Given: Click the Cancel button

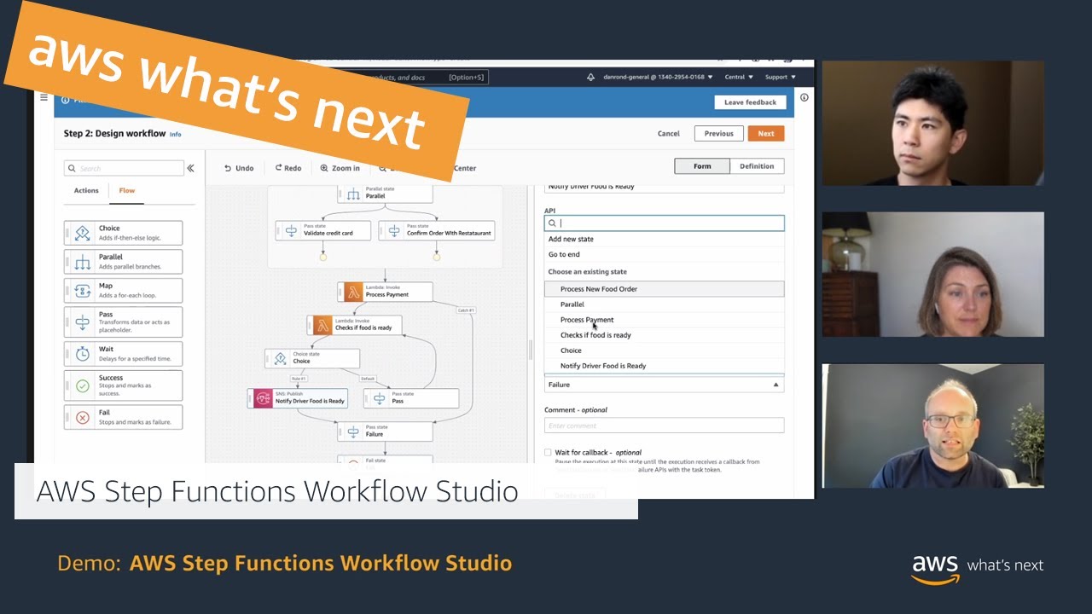Looking at the screenshot, I should coord(669,133).
